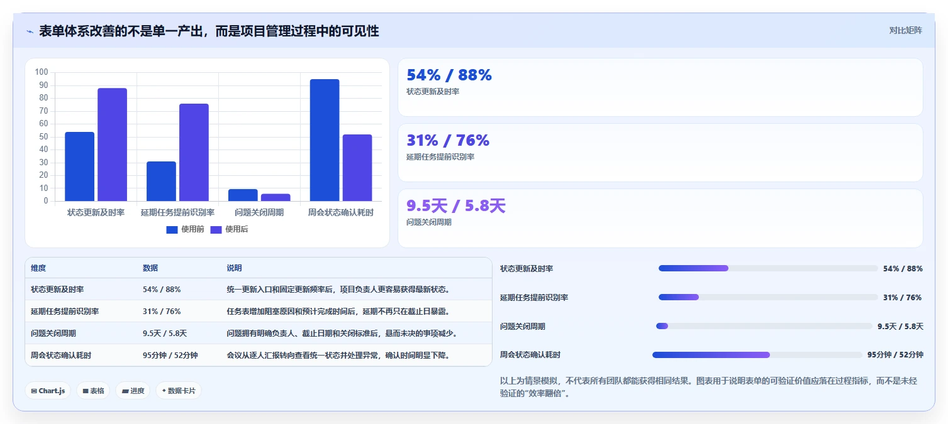
Task: Select table value 95分钟 / 52分钟
Action: click(170, 356)
